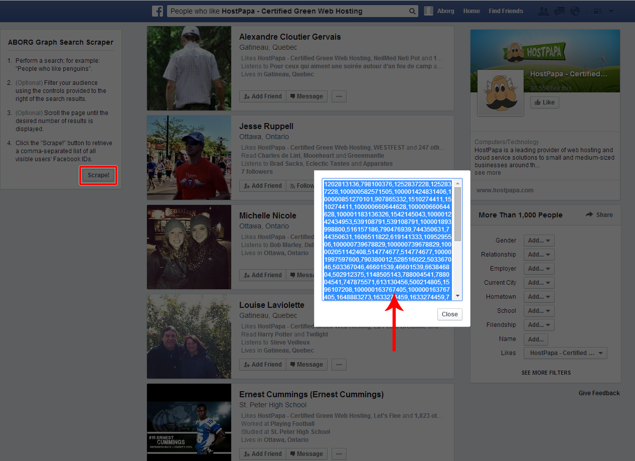Open Relationship filter Add dropdown
635x461 pixels.
point(539,255)
